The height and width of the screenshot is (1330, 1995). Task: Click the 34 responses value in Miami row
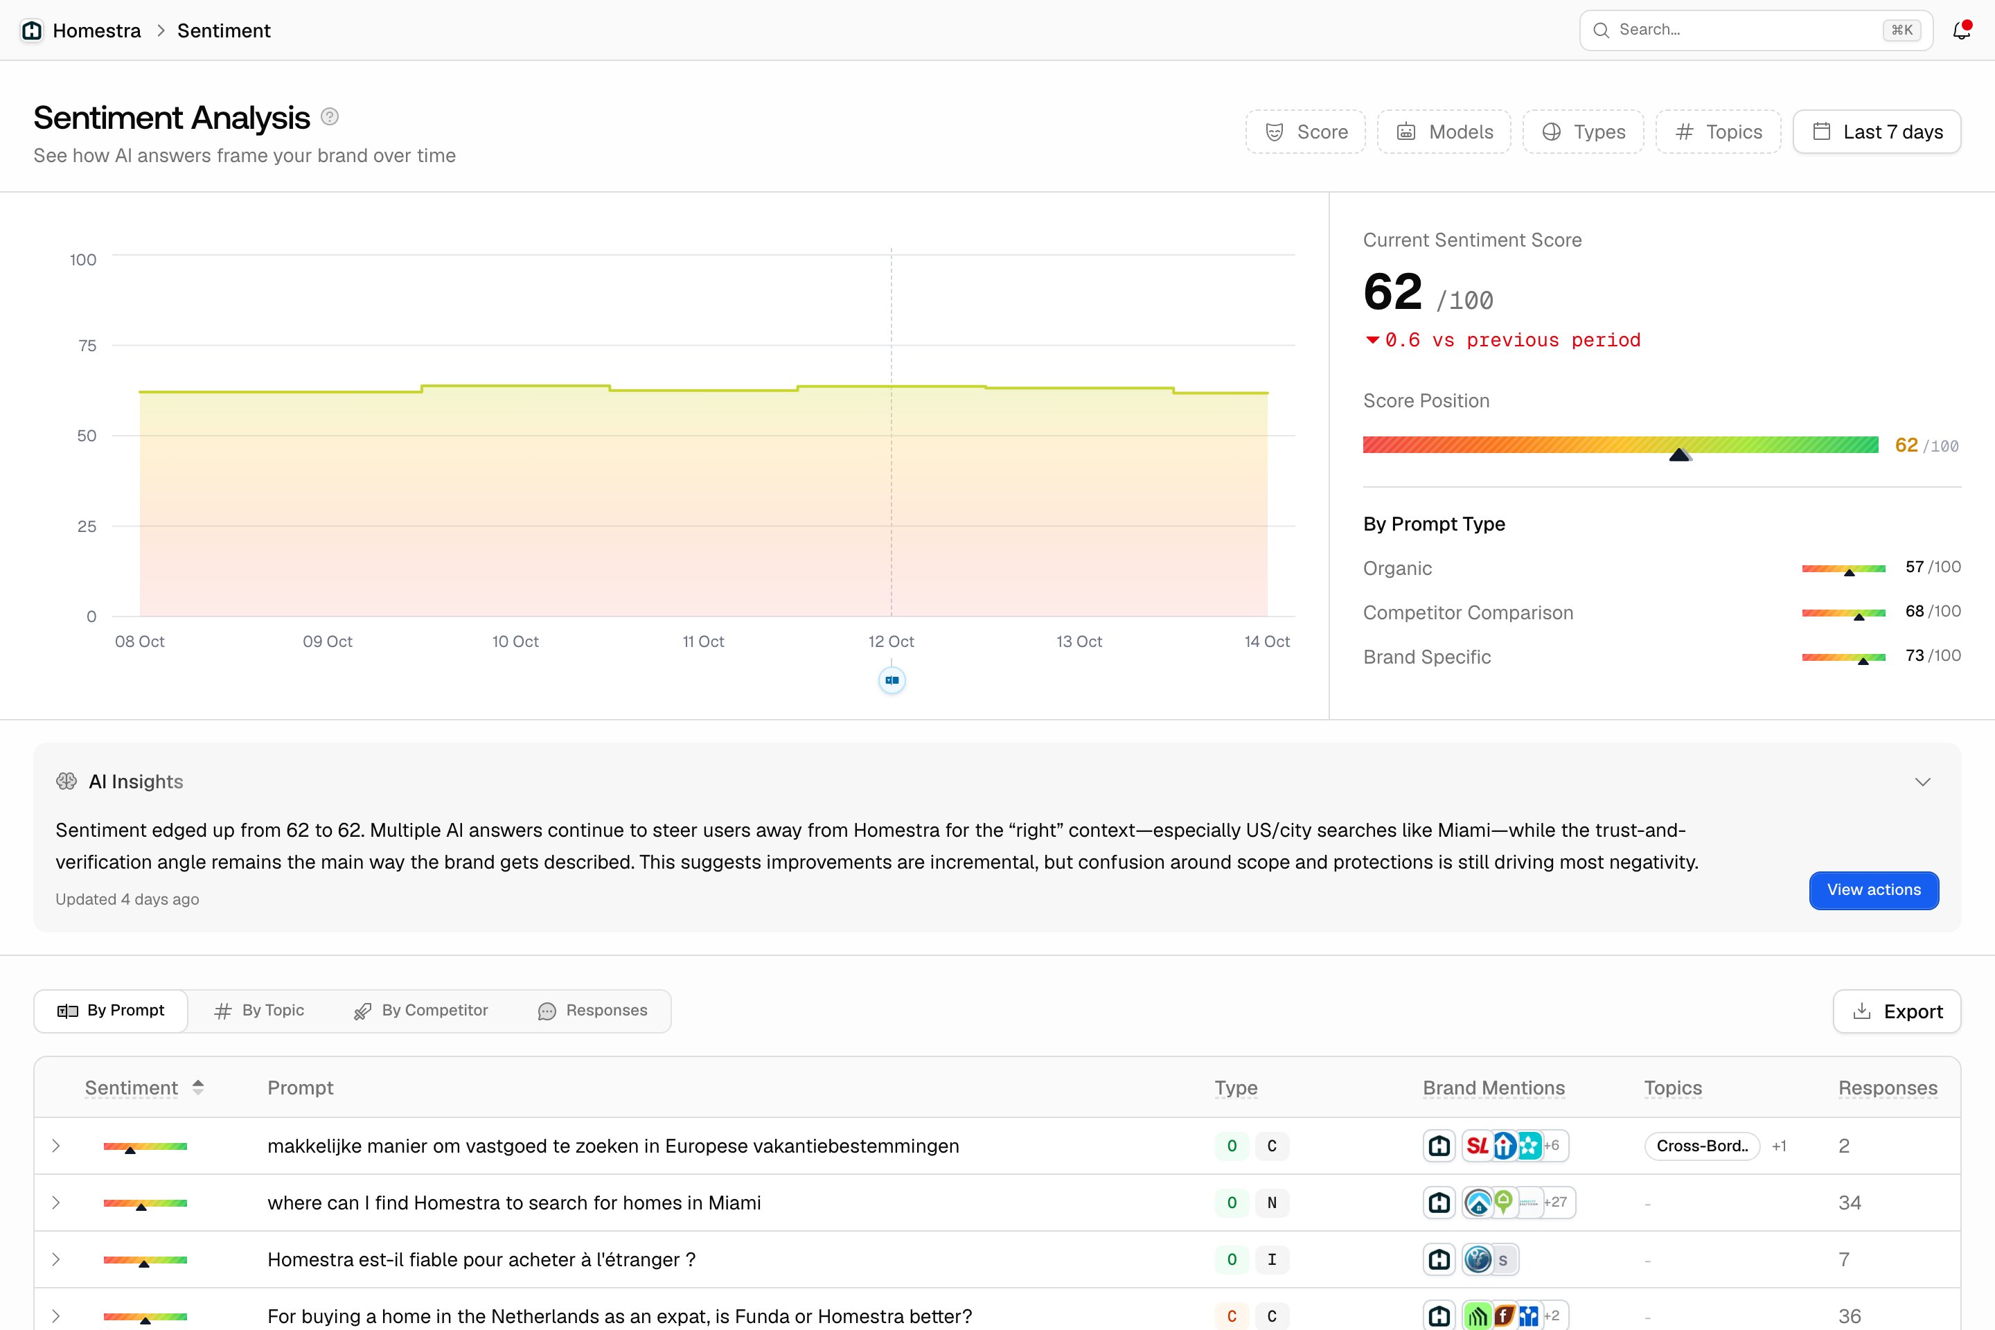(x=1849, y=1203)
